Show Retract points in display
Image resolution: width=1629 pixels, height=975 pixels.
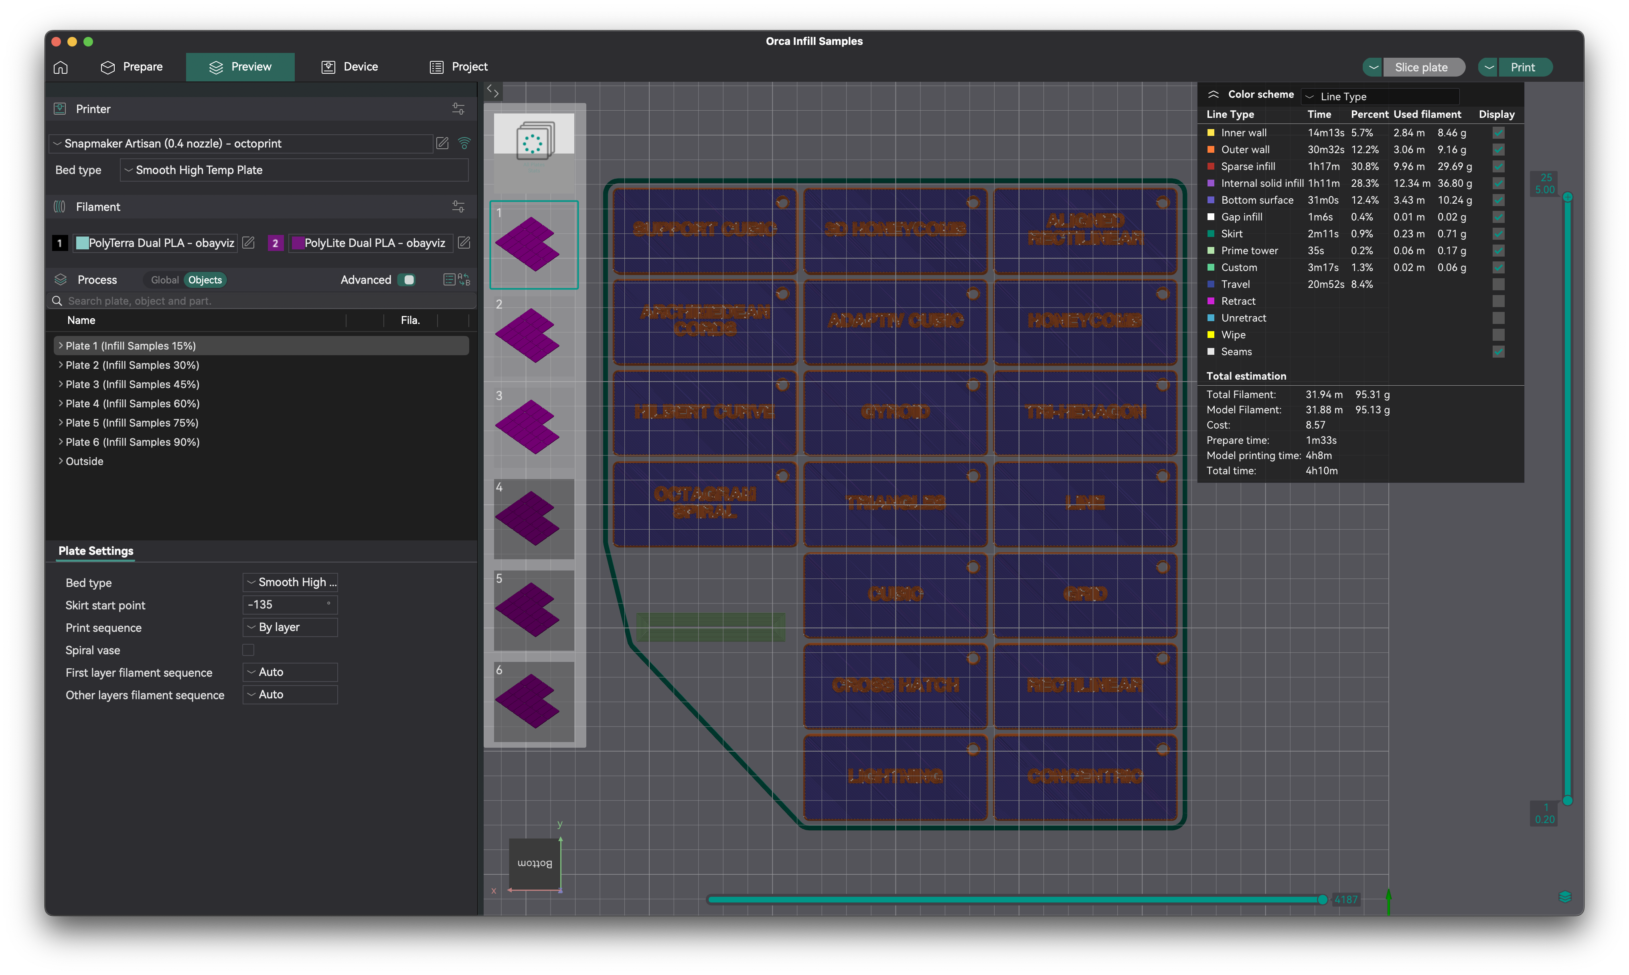pos(1498,301)
